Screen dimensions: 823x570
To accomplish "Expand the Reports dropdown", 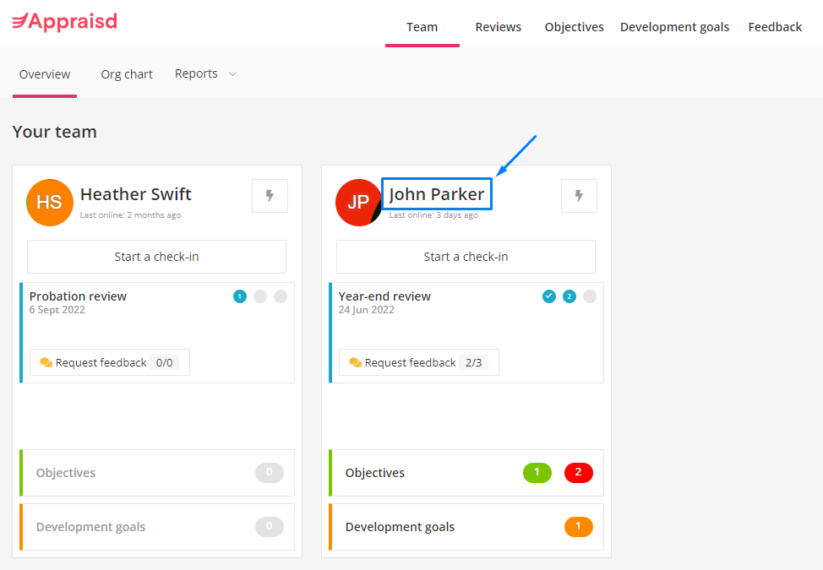I will [206, 74].
